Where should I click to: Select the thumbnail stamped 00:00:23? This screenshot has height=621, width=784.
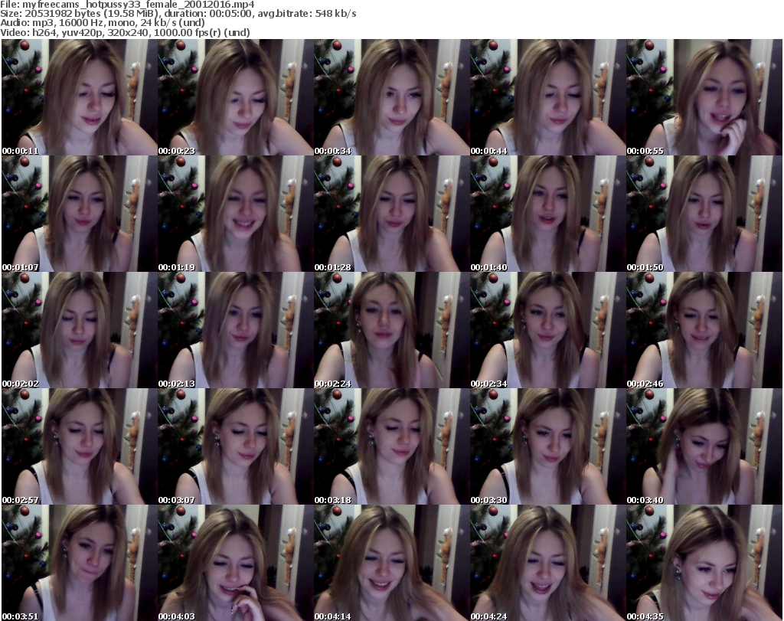tap(236, 97)
